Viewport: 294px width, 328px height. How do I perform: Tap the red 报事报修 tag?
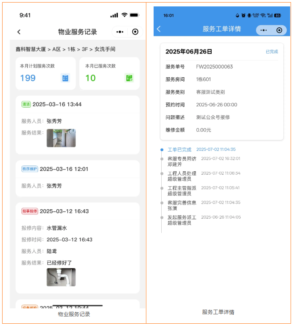30,211
